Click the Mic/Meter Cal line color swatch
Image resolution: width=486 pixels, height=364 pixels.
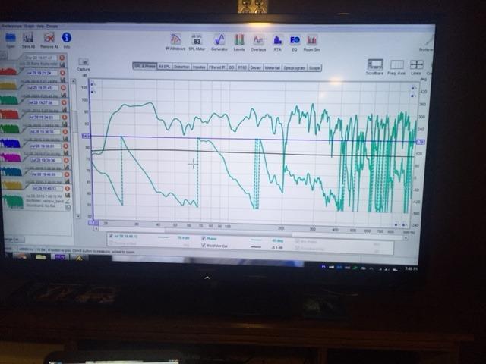pyautogui.click(x=256, y=247)
